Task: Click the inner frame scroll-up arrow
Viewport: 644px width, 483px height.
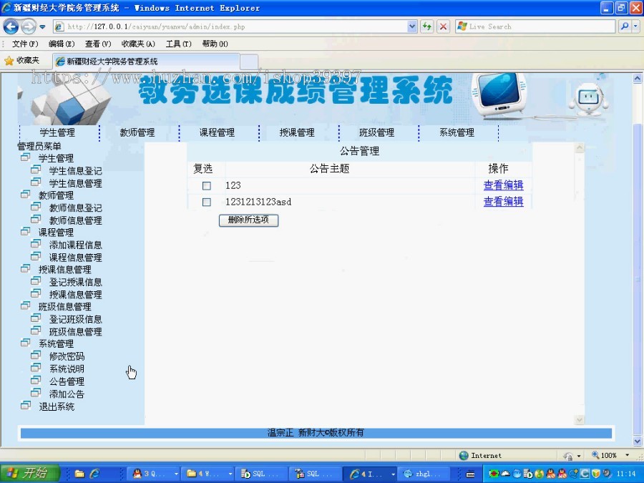Action: 580,147
